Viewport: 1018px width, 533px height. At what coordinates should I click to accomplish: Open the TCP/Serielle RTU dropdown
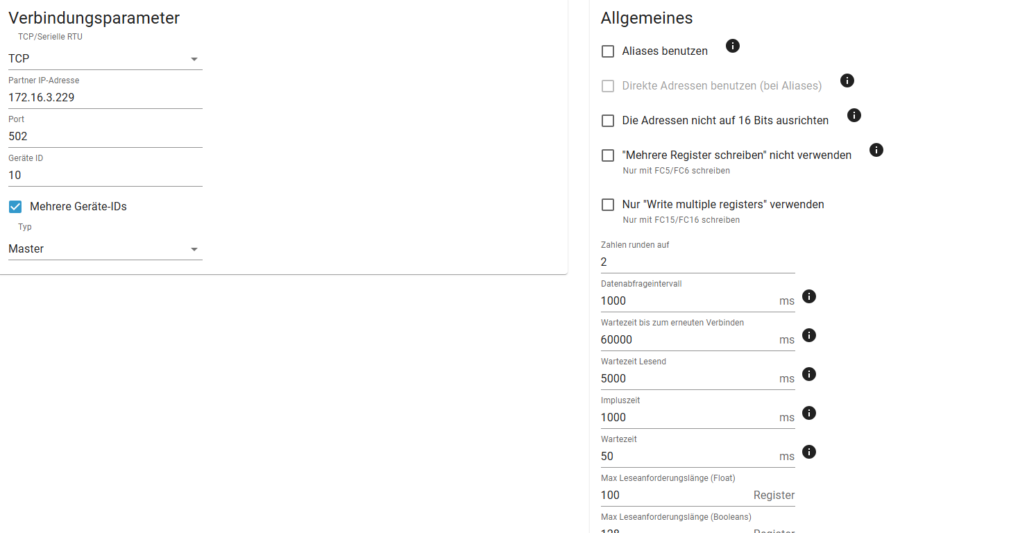click(105, 59)
